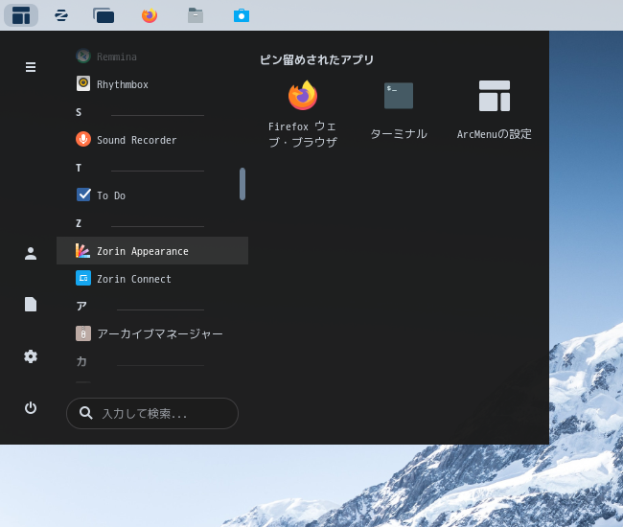Image resolution: width=623 pixels, height=527 pixels.
Task: Click the app list scrollbar handle
Action: [242, 184]
